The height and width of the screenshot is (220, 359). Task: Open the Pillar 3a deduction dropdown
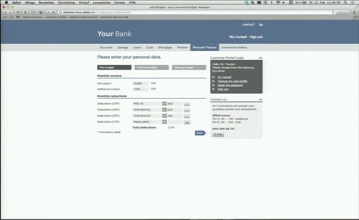(164, 103)
